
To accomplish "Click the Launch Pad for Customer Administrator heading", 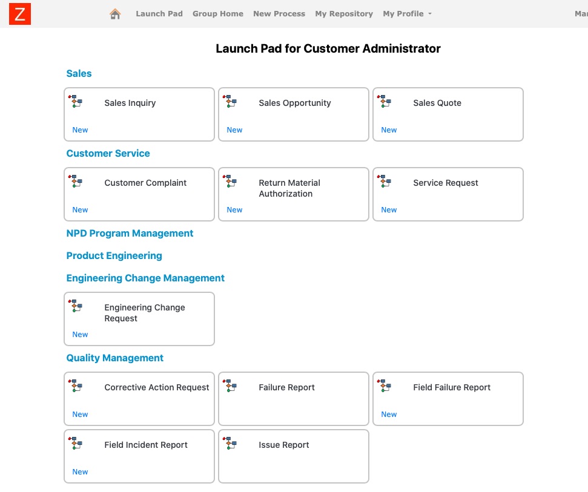I will point(328,48).
